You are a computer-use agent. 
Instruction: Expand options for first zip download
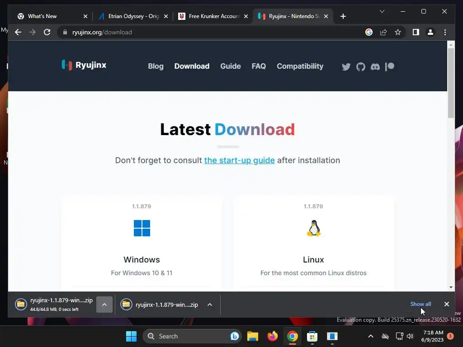[104, 304]
